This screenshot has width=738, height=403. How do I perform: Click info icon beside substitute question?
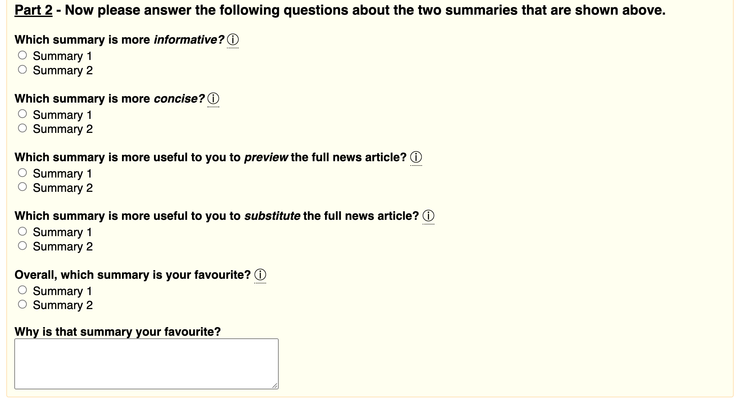click(428, 216)
